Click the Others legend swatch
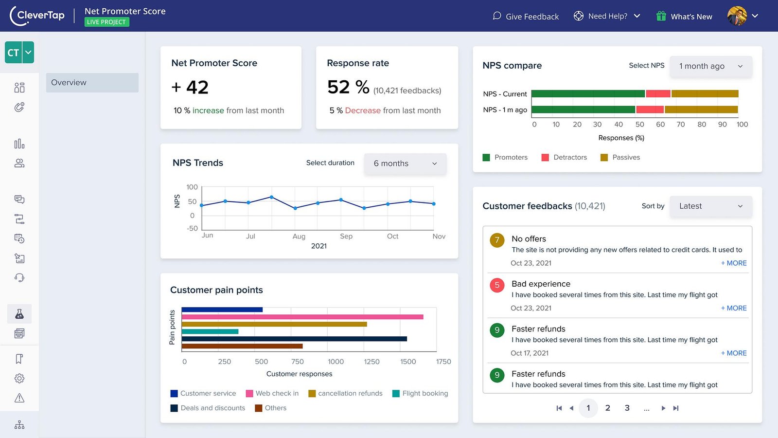Image resolution: width=778 pixels, height=438 pixels. (x=259, y=408)
